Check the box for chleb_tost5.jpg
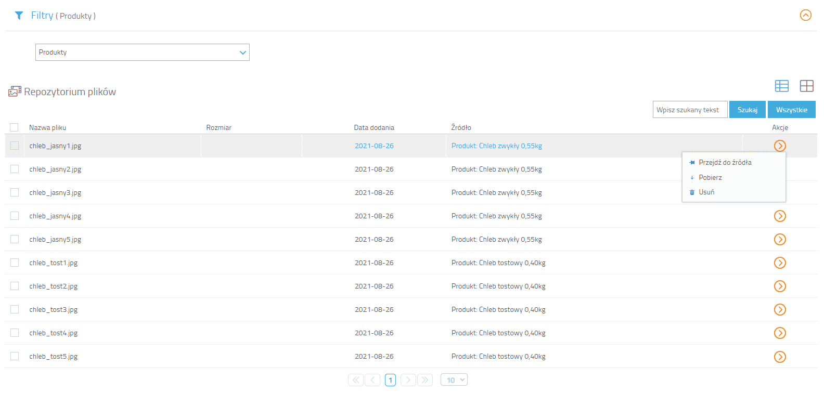The height and width of the screenshot is (393, 824). click(x=15, y=356)
